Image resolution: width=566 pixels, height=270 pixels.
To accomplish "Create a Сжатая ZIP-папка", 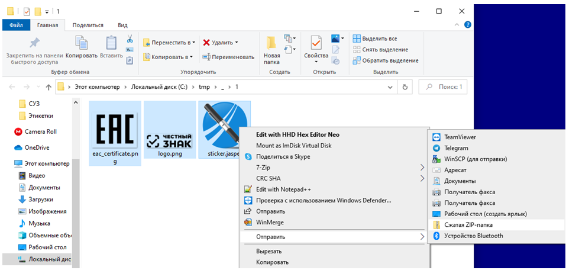I will (x=468, y=225).
